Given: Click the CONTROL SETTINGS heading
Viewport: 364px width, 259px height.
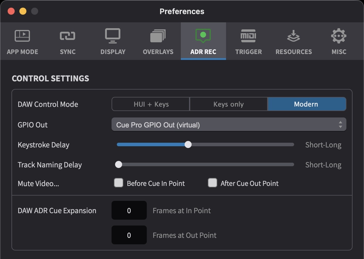Looking at the screenshot, I should (50, 78).
